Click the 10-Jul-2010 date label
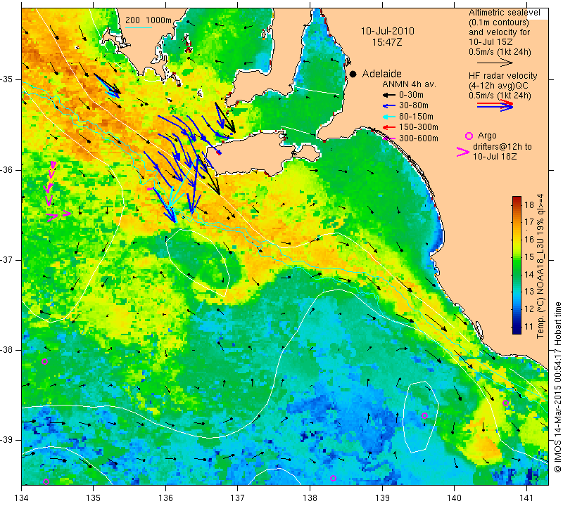 [x=388, y=31]
